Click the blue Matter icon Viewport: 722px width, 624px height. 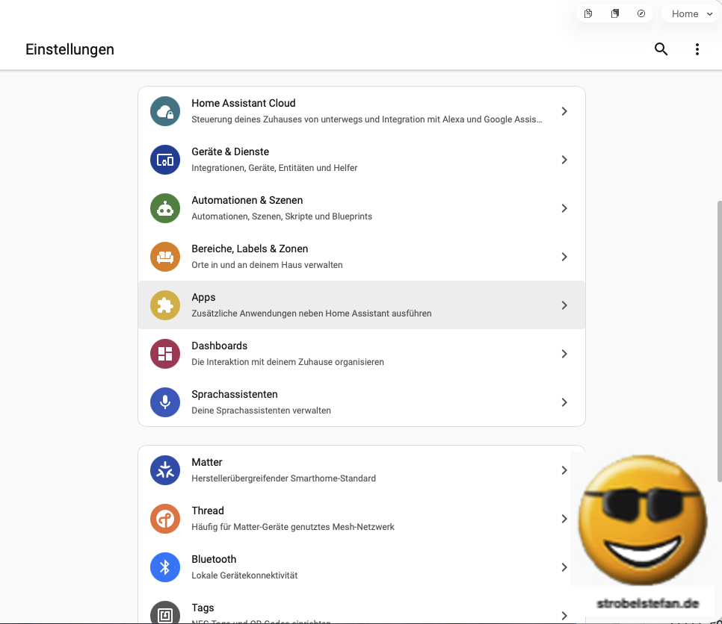coord(165,470)
